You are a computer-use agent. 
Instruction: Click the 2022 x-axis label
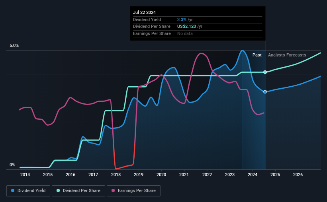tap(207, 175)
